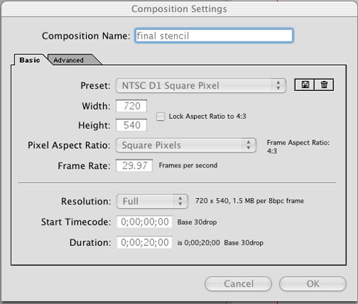Open the Pixel Aspect Ratio dropdown

point(186,145)
